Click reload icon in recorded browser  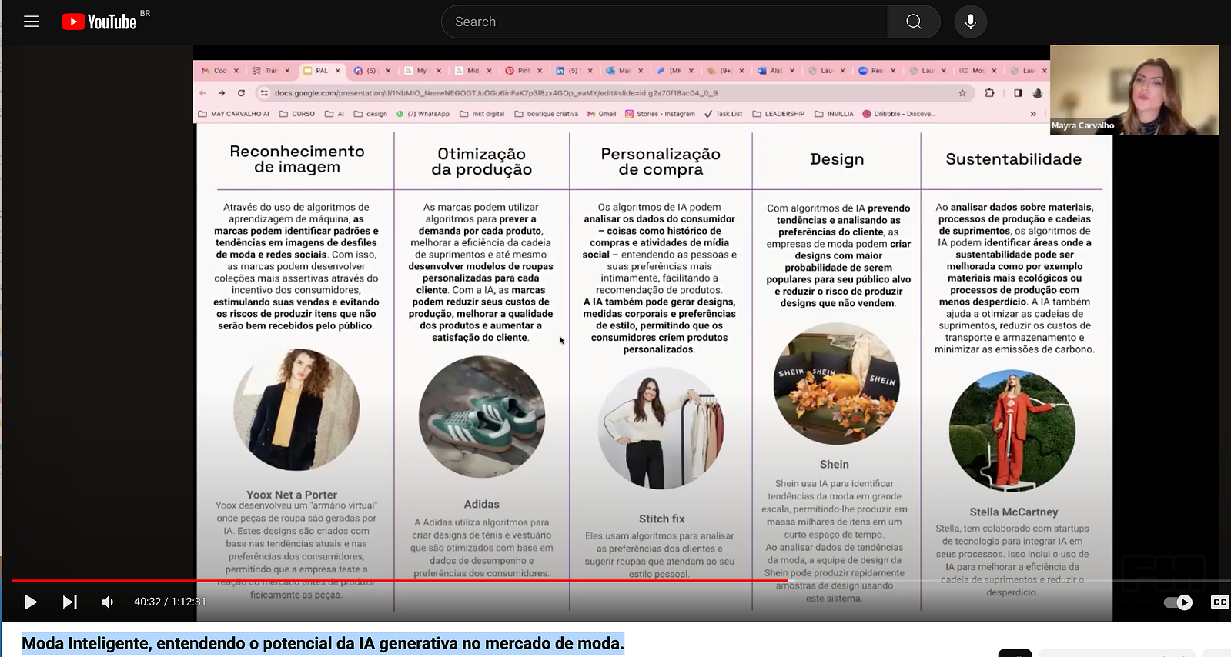(241, 93)
